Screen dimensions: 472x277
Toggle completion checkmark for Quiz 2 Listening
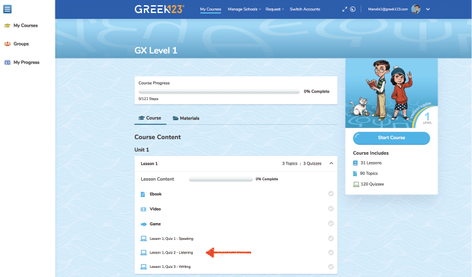coord(331,253)
